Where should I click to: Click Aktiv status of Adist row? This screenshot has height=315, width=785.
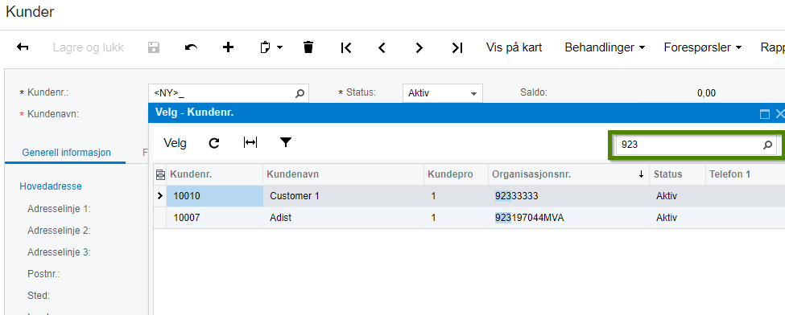click(676, 218)
